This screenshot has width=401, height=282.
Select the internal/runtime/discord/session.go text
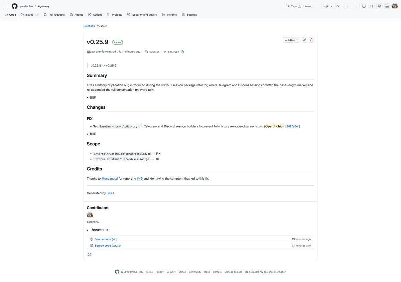tap(122, 159)
